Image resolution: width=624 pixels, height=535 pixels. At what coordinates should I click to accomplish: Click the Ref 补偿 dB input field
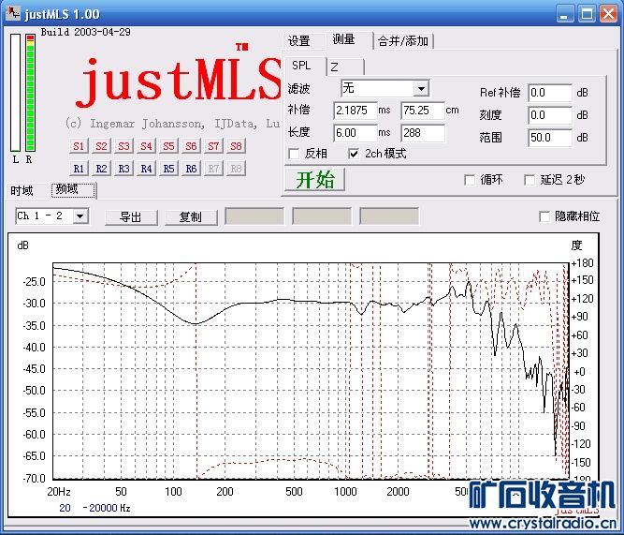pos(550,93)
